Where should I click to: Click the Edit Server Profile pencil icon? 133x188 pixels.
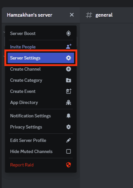(68, 140)
